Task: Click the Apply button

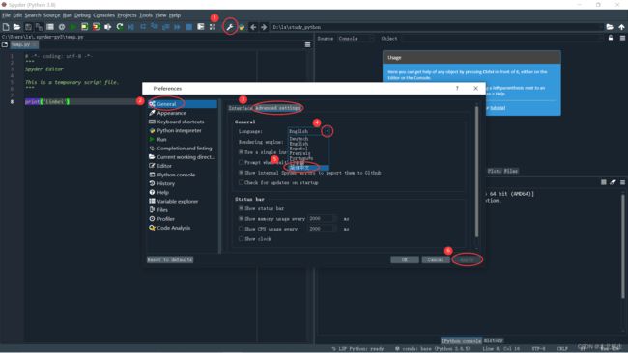Action: [467, 259]
